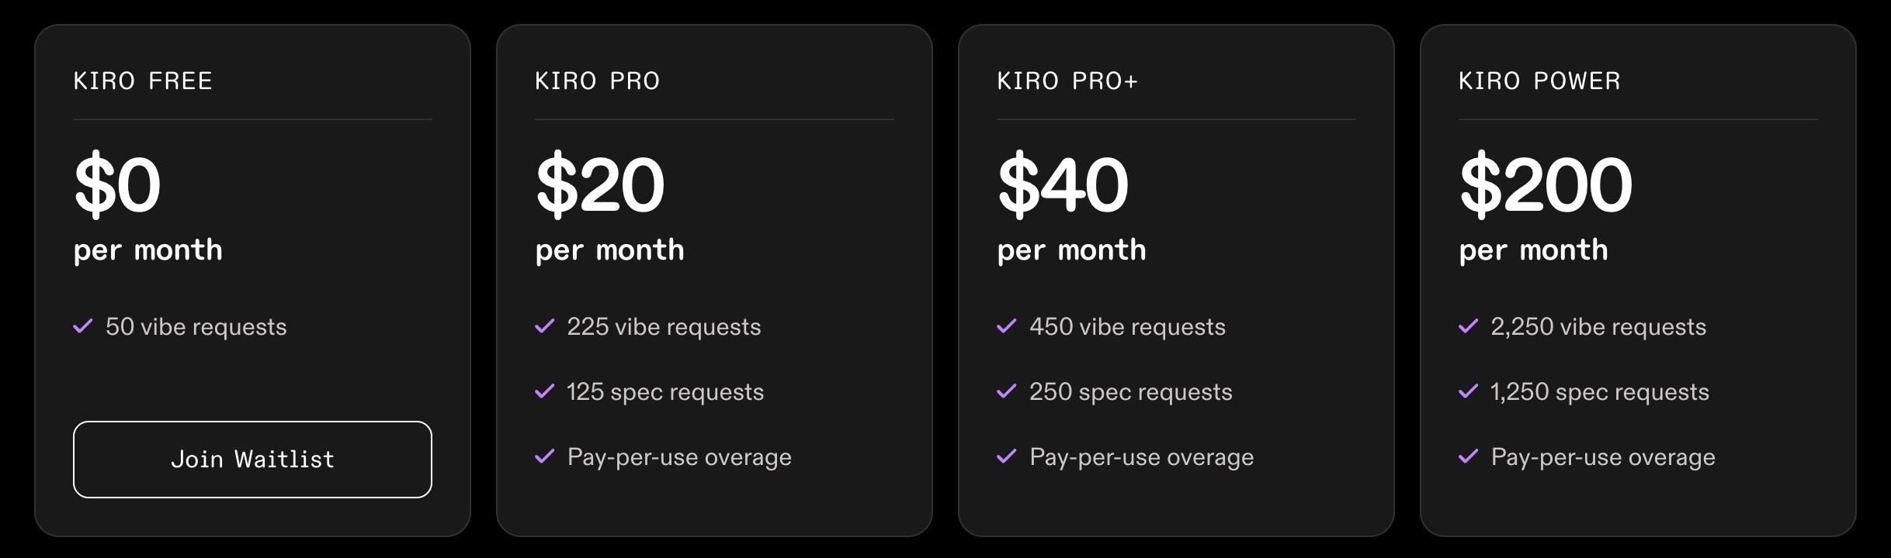The height and width of the screenshot is (558, 1891).
Task: Select the KIRO PRO+ plan heading
Action: pyautogui.click(x=1067, y=81)
